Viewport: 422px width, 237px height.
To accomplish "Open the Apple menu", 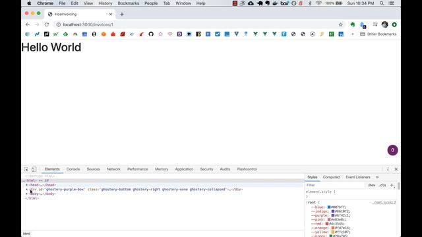I will (29, 3).
